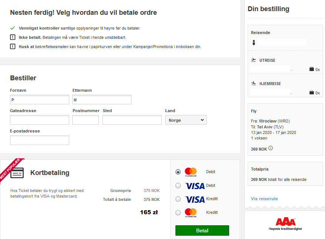Open the price info icon next to 369 NOK
Image resolution: width=325 pixels, height=239 pixels.
click(271, 148)
